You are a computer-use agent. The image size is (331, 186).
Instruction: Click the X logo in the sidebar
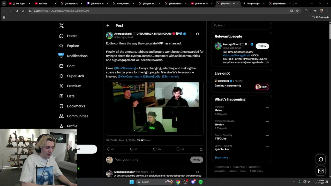coord(61,26)
